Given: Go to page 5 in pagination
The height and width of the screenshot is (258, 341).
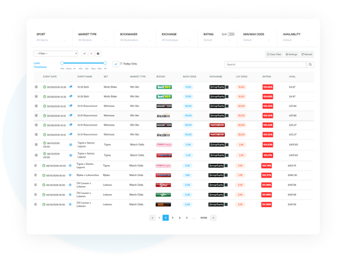Looking at the screenshot, I should [x=187, y=218].
